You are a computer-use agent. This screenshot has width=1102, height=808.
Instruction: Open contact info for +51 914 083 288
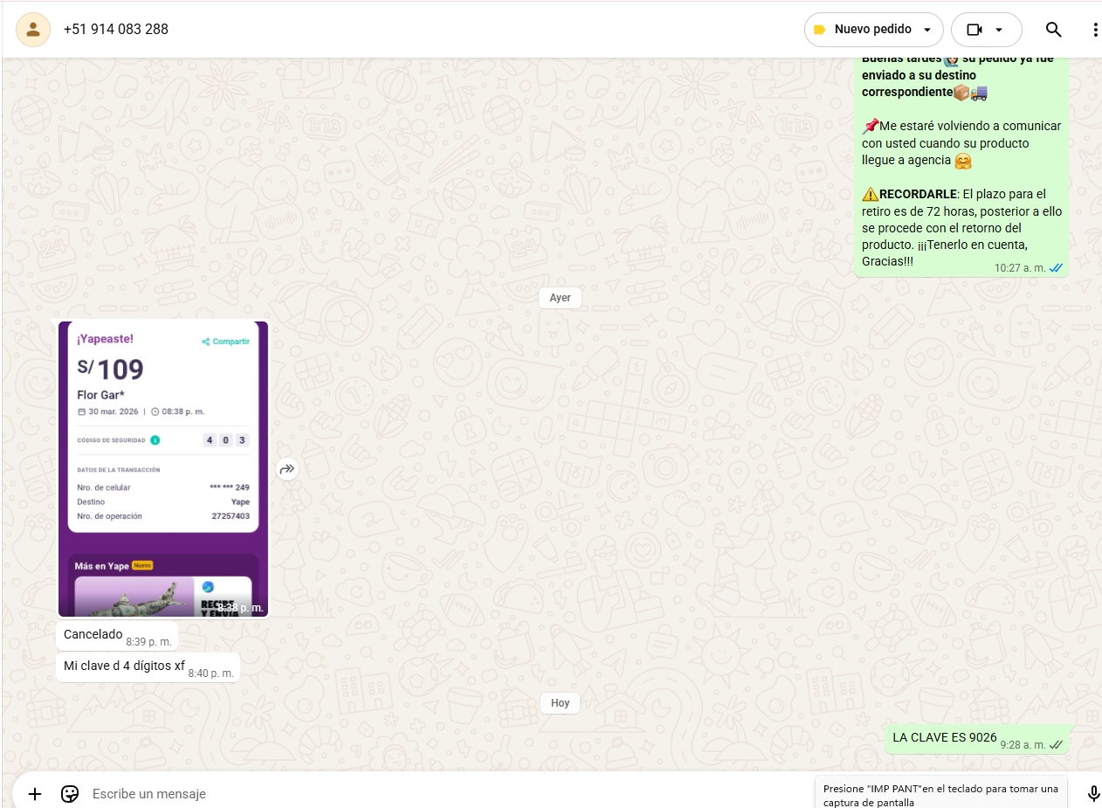click(116, 30)
